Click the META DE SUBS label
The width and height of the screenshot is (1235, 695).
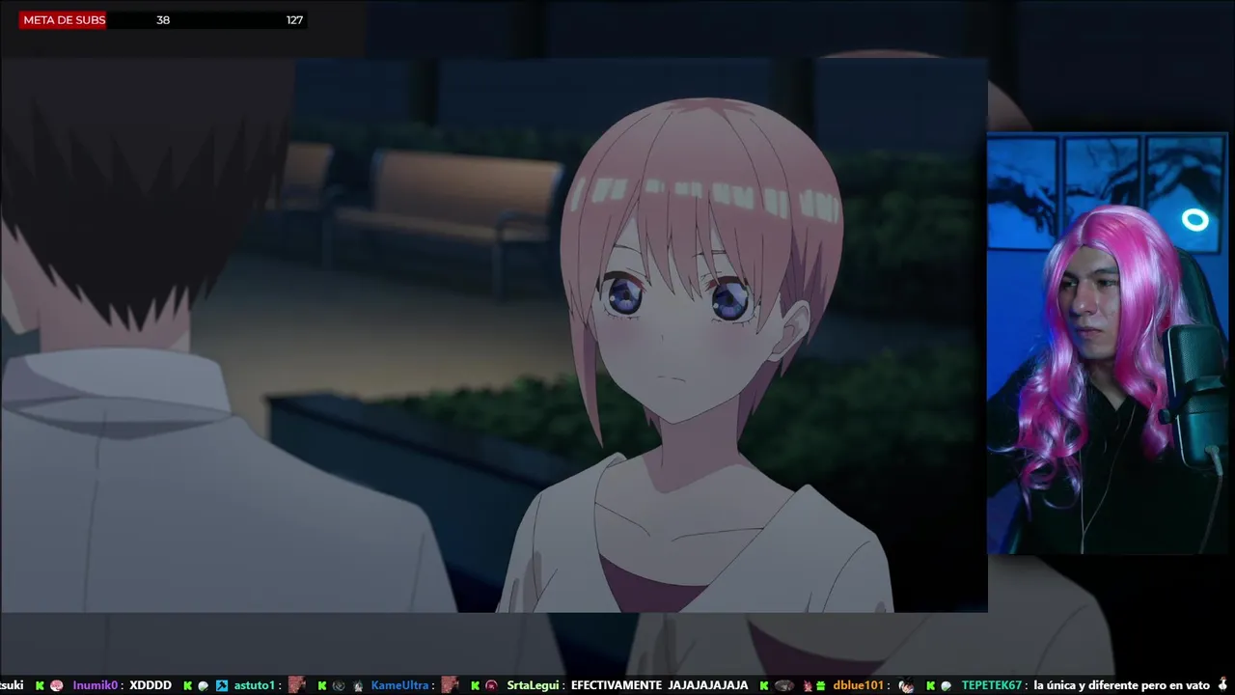[64, 20]
